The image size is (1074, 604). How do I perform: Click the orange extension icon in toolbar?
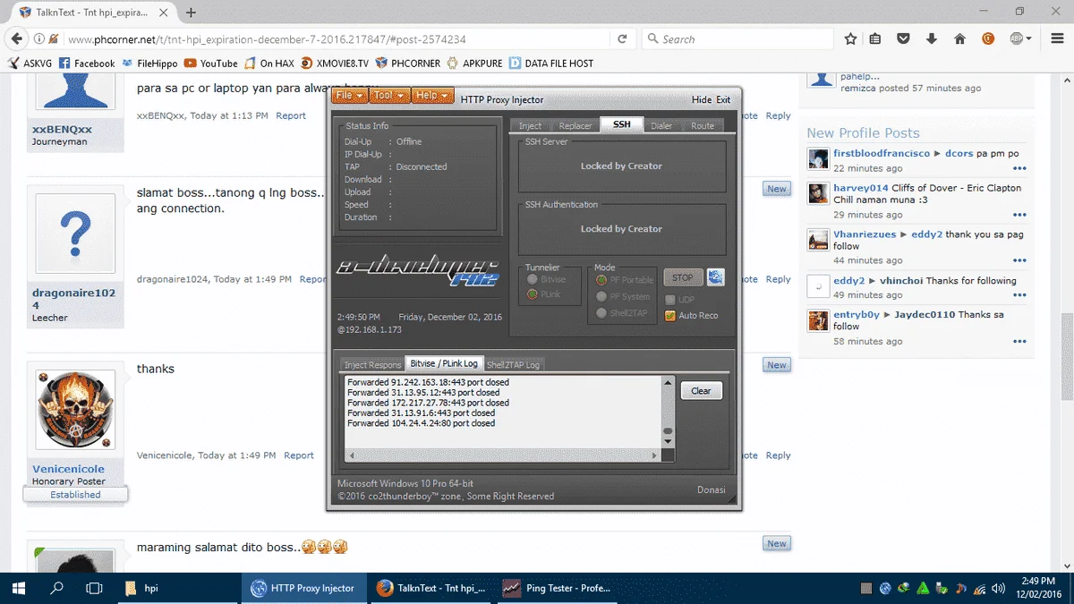pyautogui.click(x=988, y=38)
